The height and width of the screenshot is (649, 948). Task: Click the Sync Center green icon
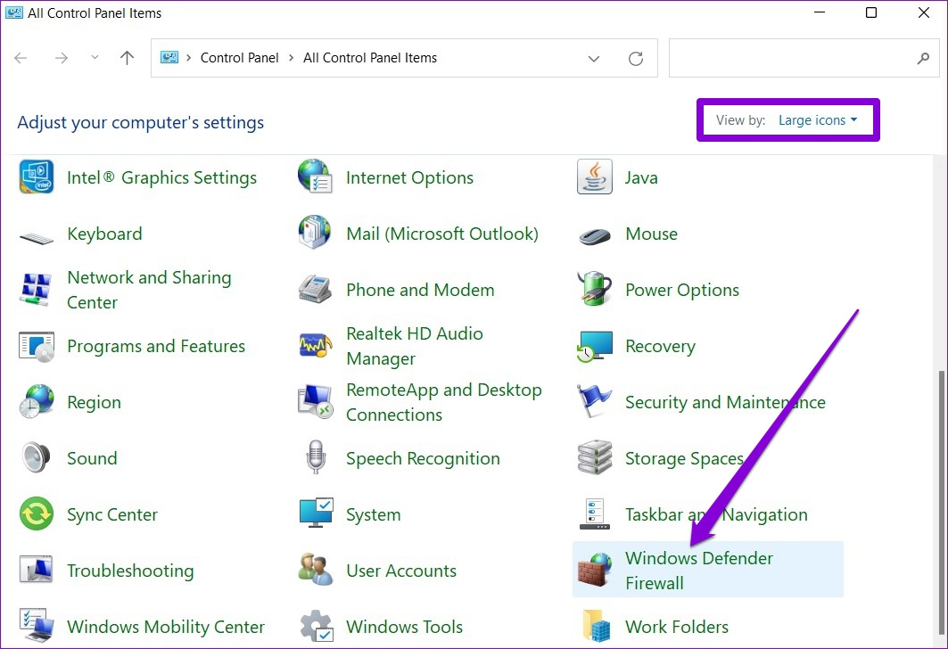tap(37, 514)
